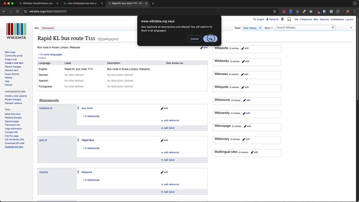Click 'Create a new Item' in sidebar
Viewport: 359px width, 202px height.
14,63
